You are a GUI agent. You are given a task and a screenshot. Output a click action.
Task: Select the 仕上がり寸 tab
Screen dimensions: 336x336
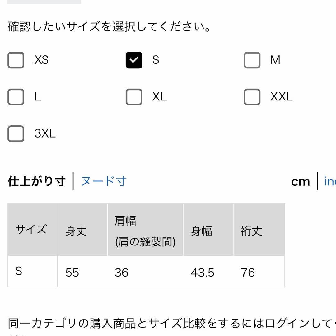[x=37, y=181]
